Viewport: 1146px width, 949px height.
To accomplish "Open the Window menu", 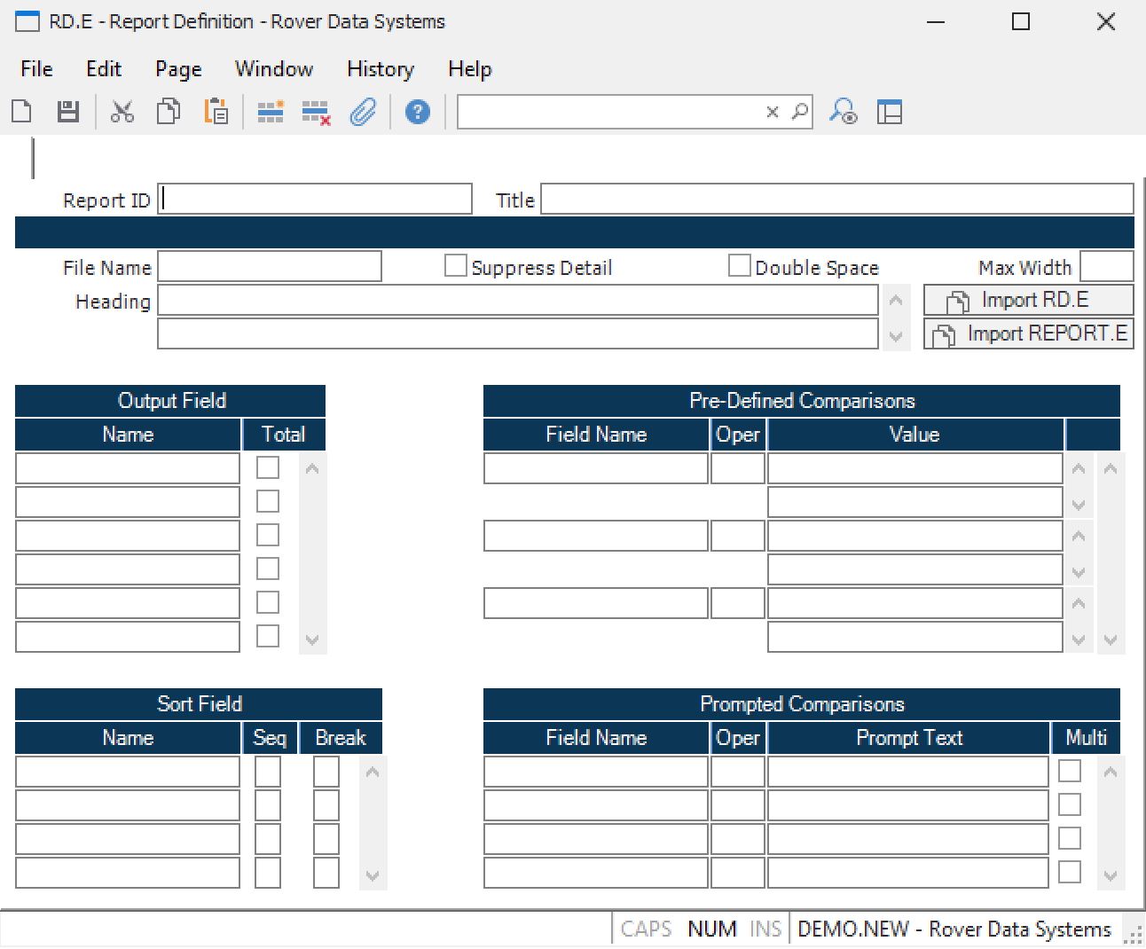I will click(273, 69).
